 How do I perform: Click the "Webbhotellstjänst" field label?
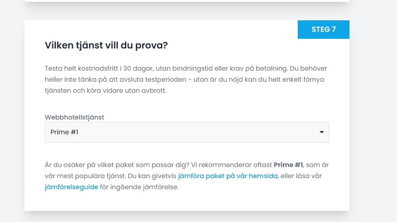74,117
